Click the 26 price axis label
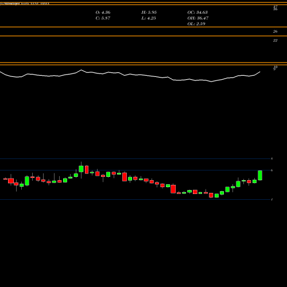Screen dimensions: 287x287 (275, 32)
